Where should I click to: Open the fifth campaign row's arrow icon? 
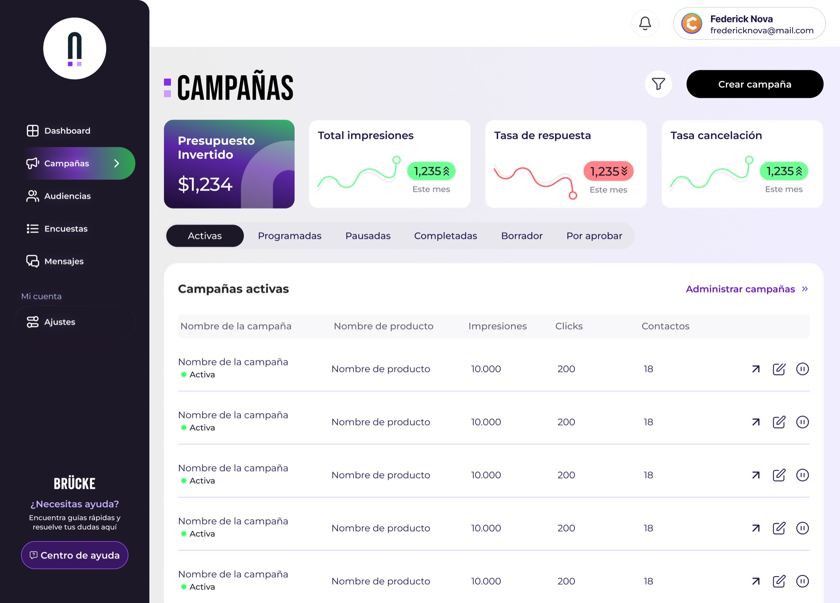click(x=756, y=581)
